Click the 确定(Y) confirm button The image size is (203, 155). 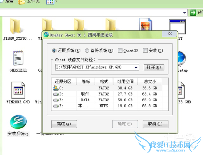[125, 124]
